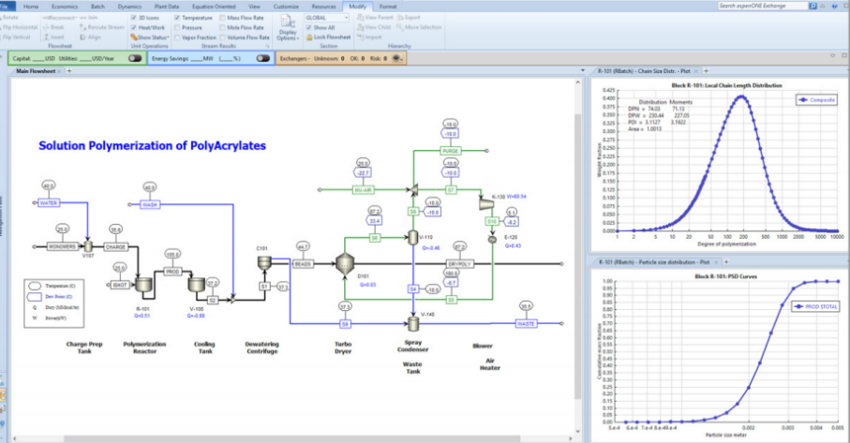Select the splitter block near stream S7
Image resolution: width=850 pixels, height=443 pixels.
pos(413,189)
